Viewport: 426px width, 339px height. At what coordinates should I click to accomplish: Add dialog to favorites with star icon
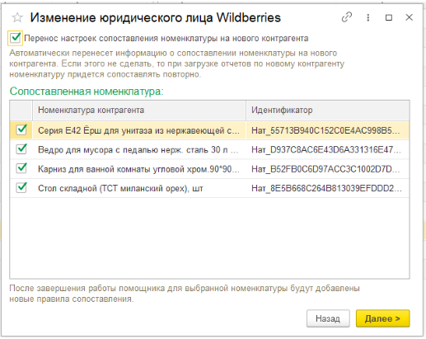[x=17, y=18]
